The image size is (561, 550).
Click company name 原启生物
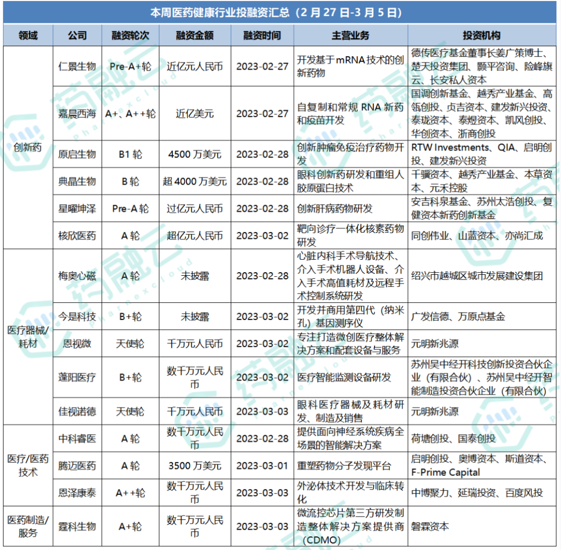77,154
